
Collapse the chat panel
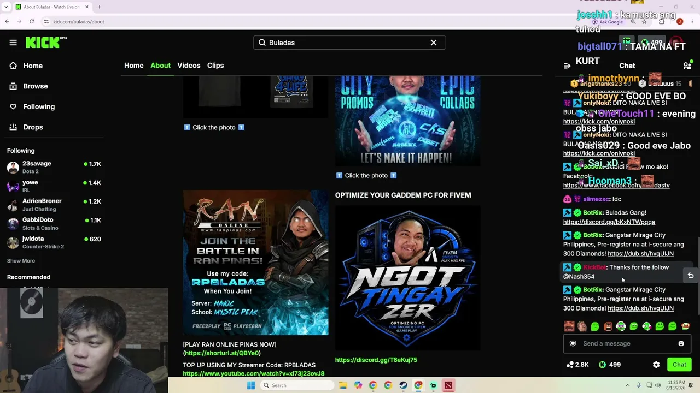(567, 65)
